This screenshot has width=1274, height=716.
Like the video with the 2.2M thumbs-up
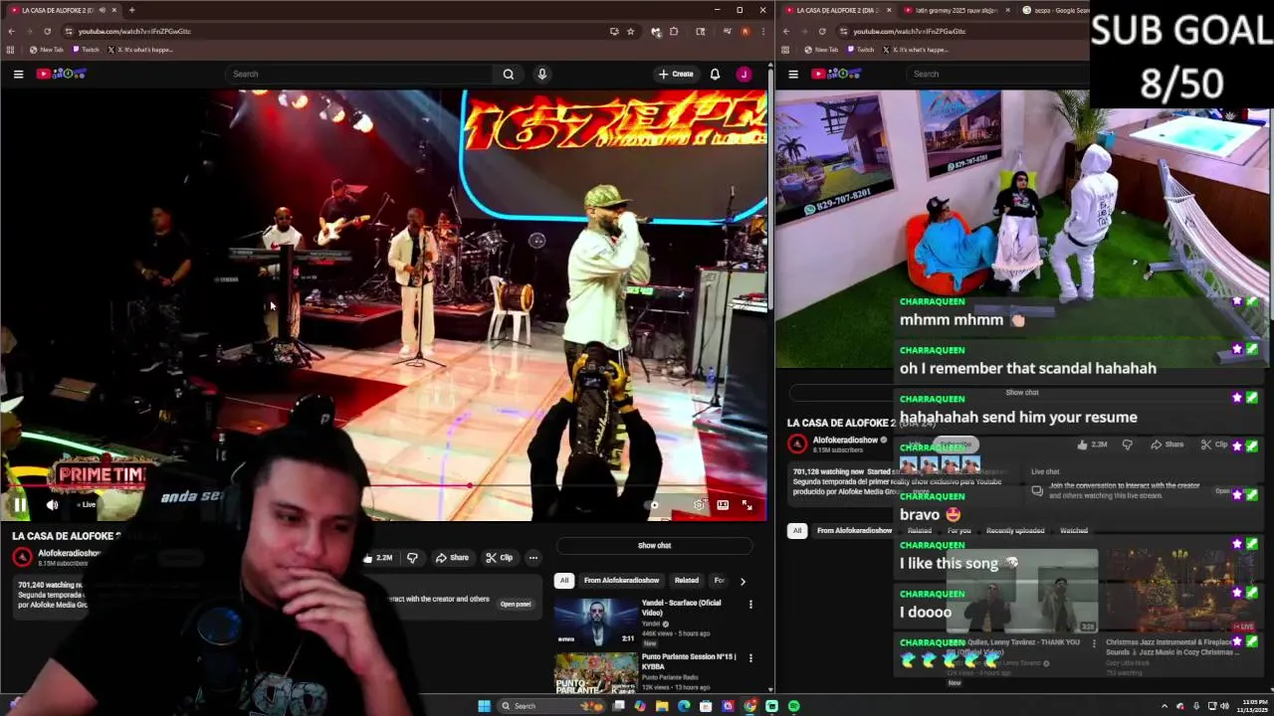tap(377, 558)
